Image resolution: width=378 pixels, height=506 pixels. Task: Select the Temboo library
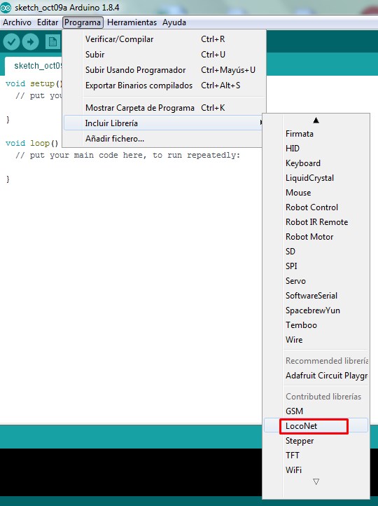click(316, 325)
